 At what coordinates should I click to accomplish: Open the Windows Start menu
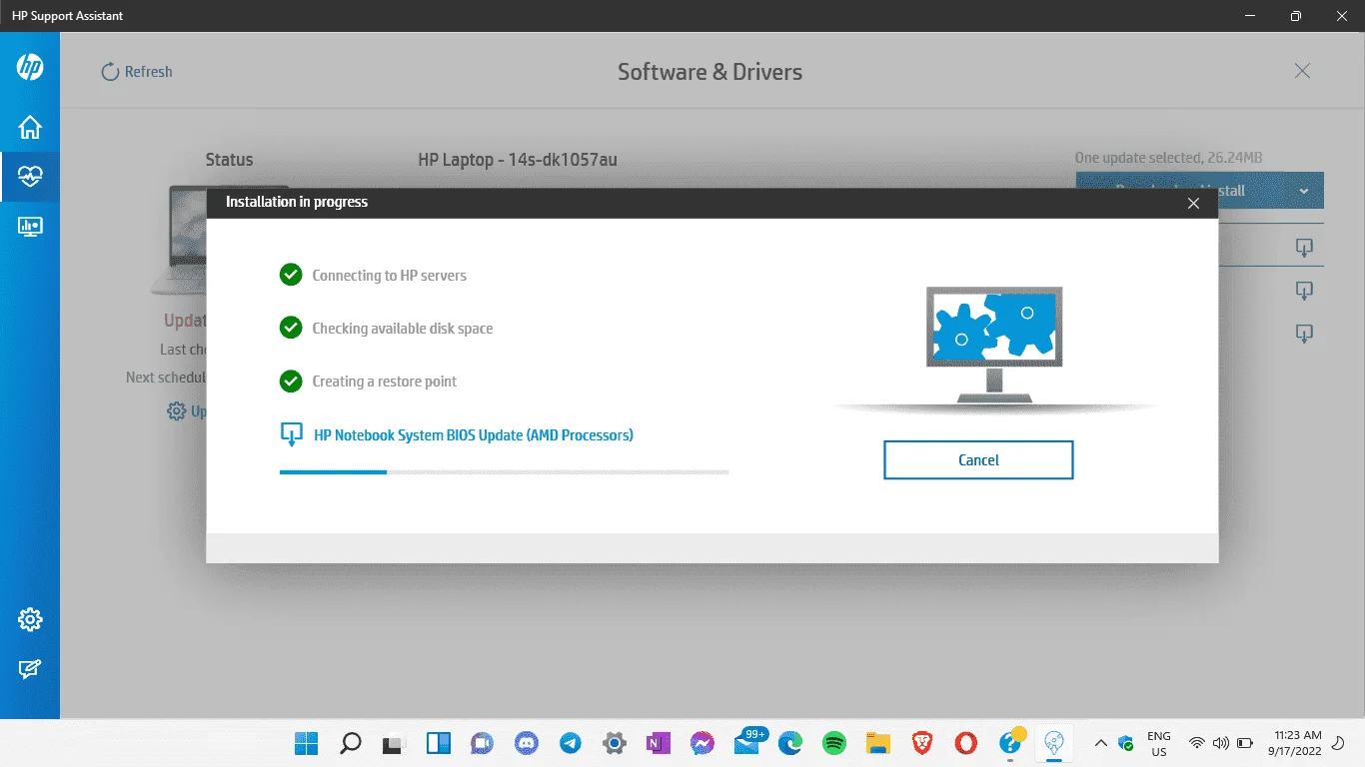(306, 743)
